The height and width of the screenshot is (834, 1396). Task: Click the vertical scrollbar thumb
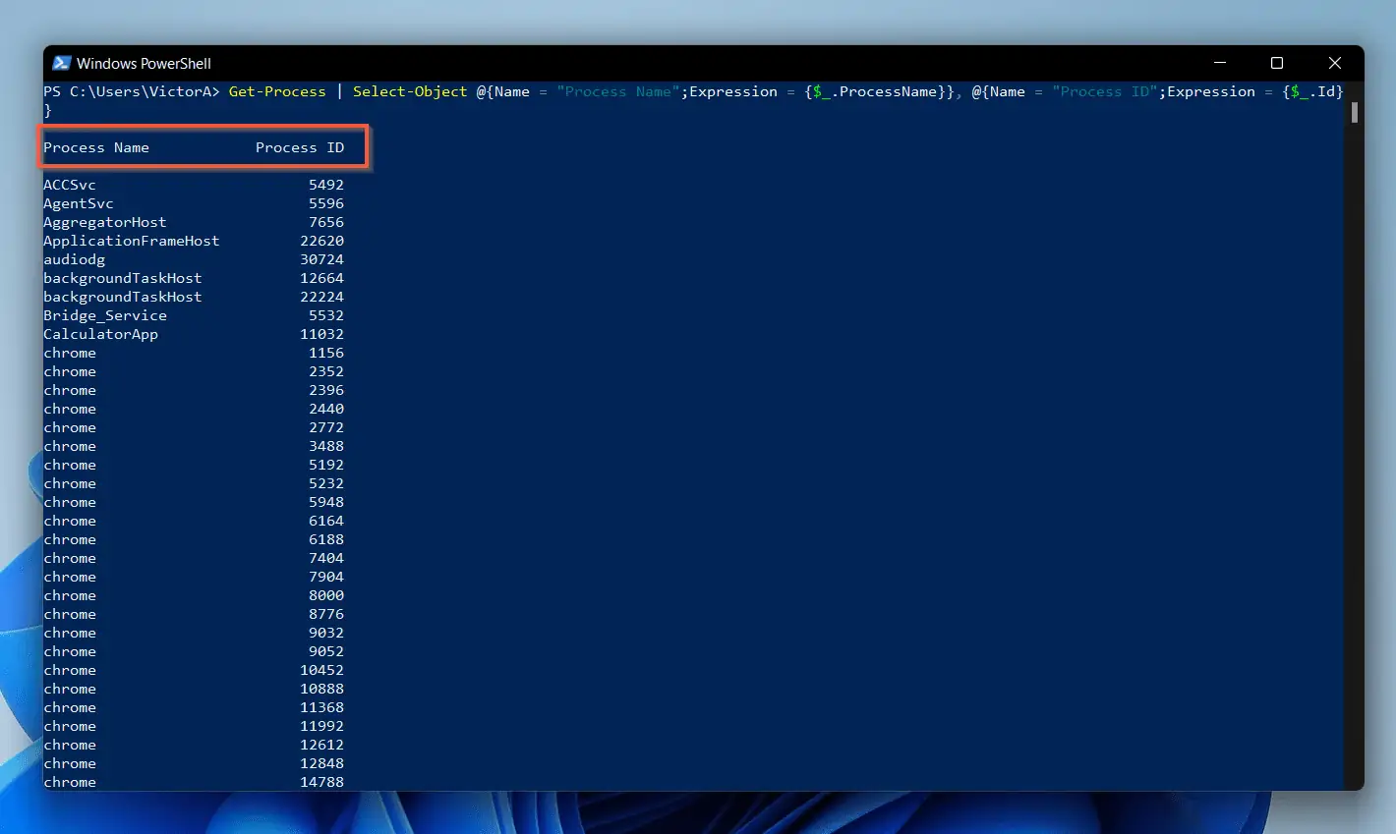tap(1354, 112)
